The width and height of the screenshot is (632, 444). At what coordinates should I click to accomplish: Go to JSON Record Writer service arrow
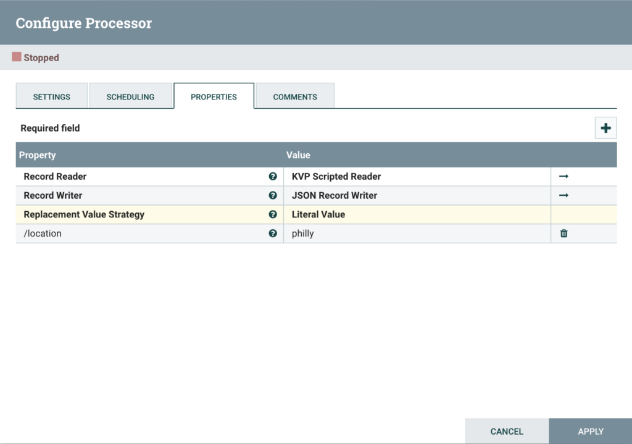pyautogui.click(x=563, y=196)
